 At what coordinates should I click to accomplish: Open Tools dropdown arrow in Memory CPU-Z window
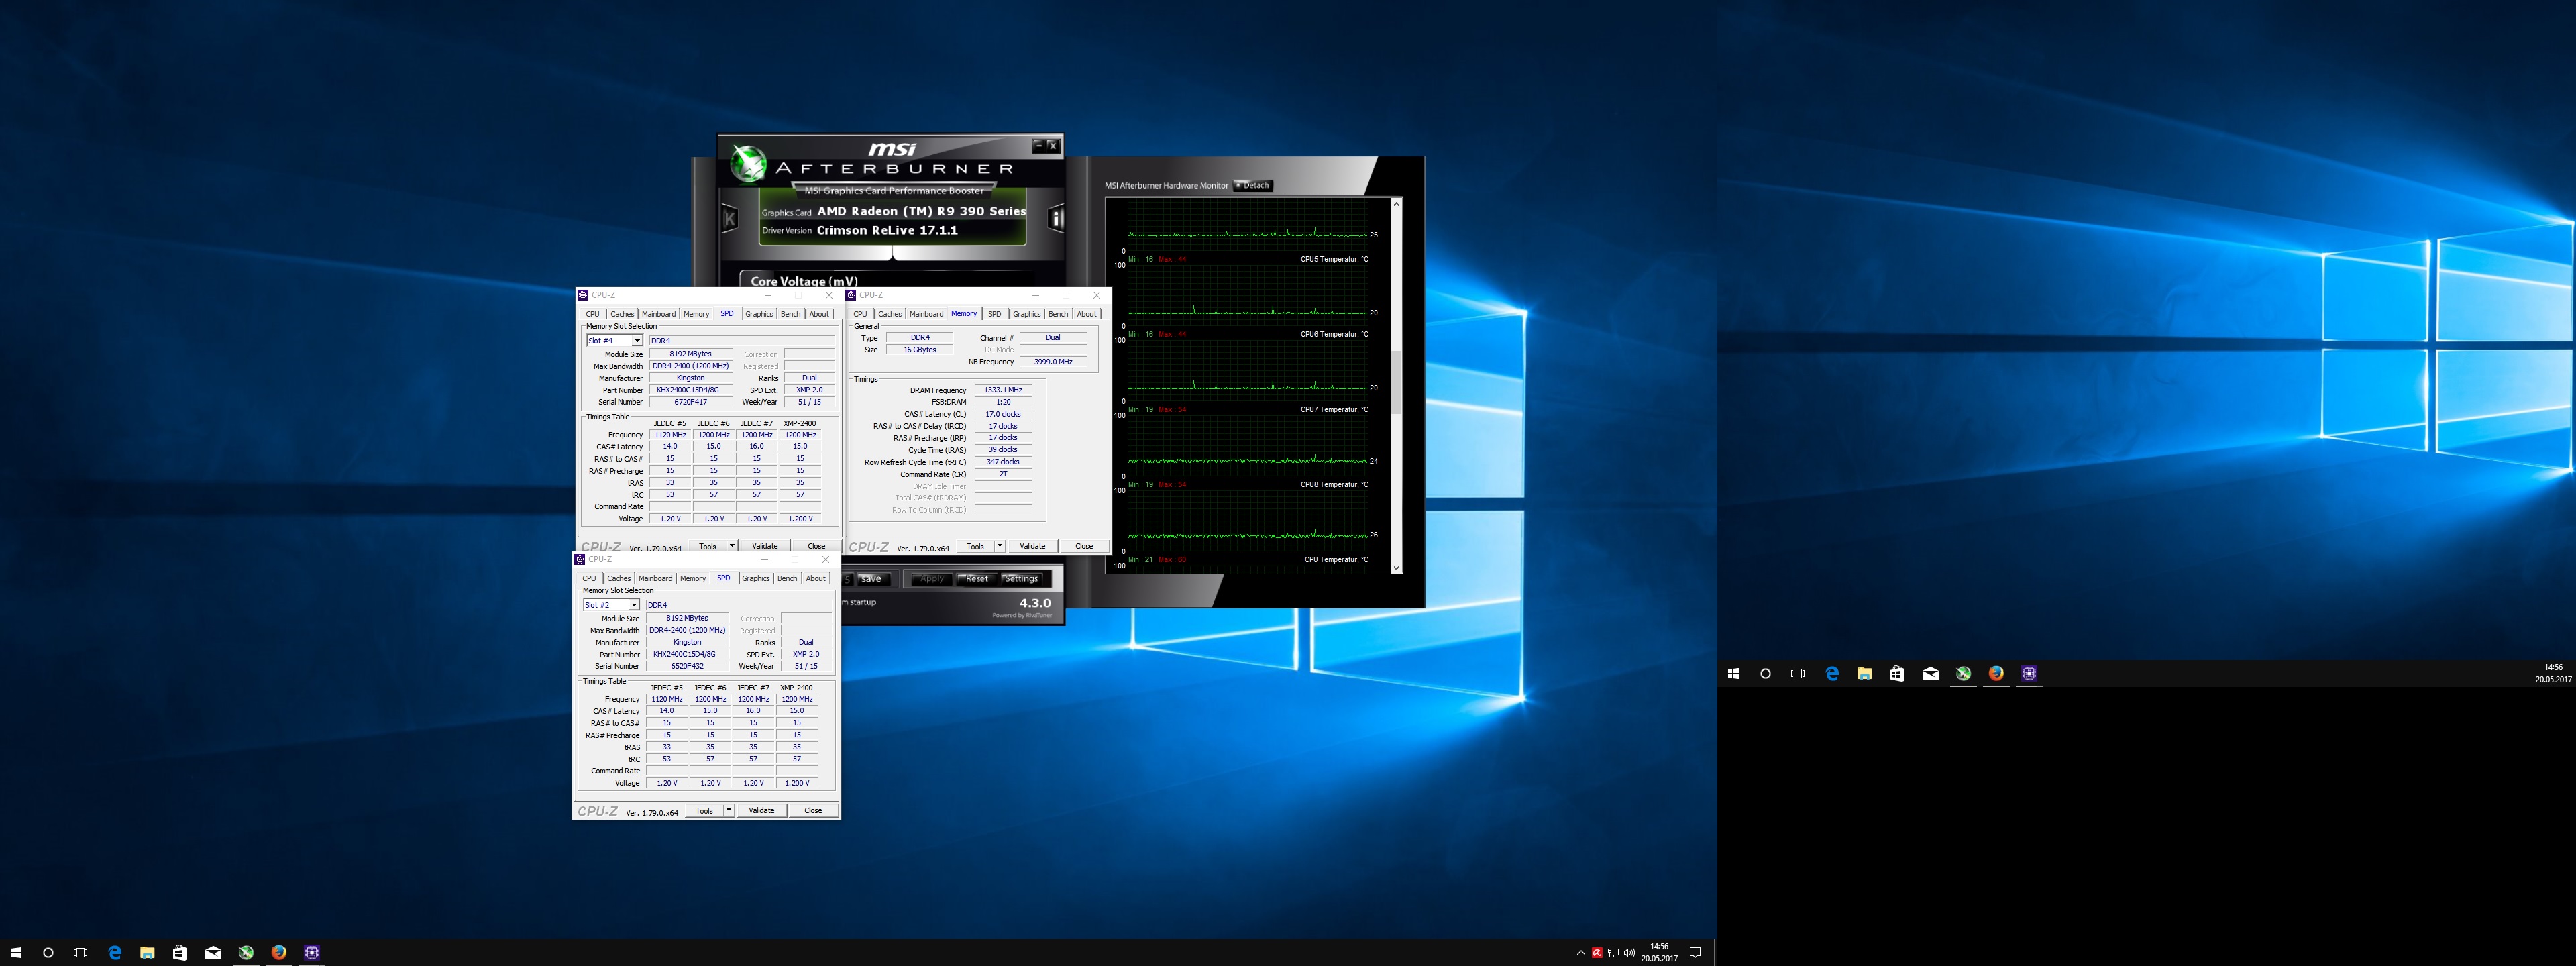point(999,546)
